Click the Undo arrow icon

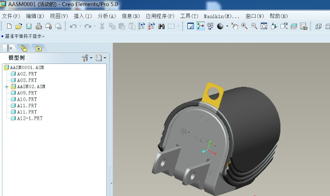[73, 26]
